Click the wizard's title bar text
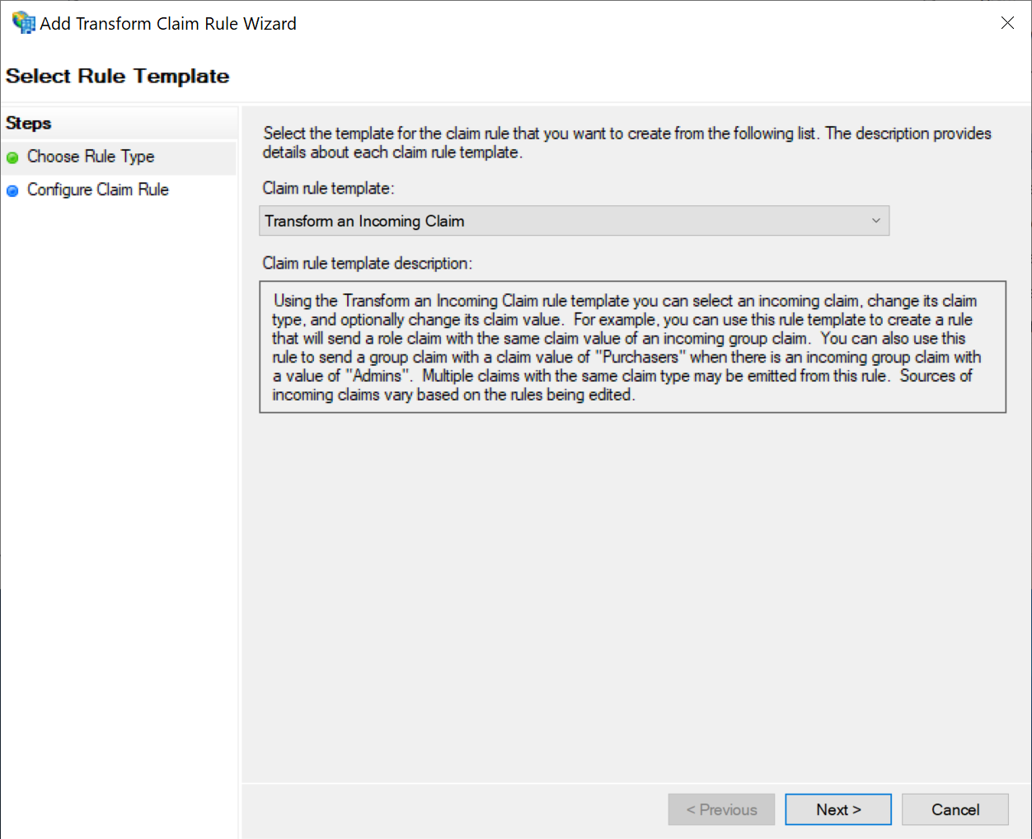The height and width of the screenshot is (839, 1032). click(168, 23)
